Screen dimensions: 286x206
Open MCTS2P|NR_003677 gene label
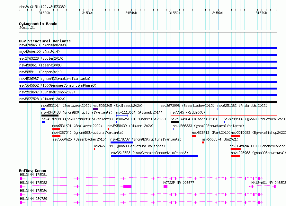coord(179,183)
